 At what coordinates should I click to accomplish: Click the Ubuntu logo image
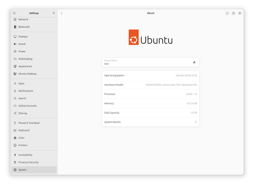tap(151, 37)
